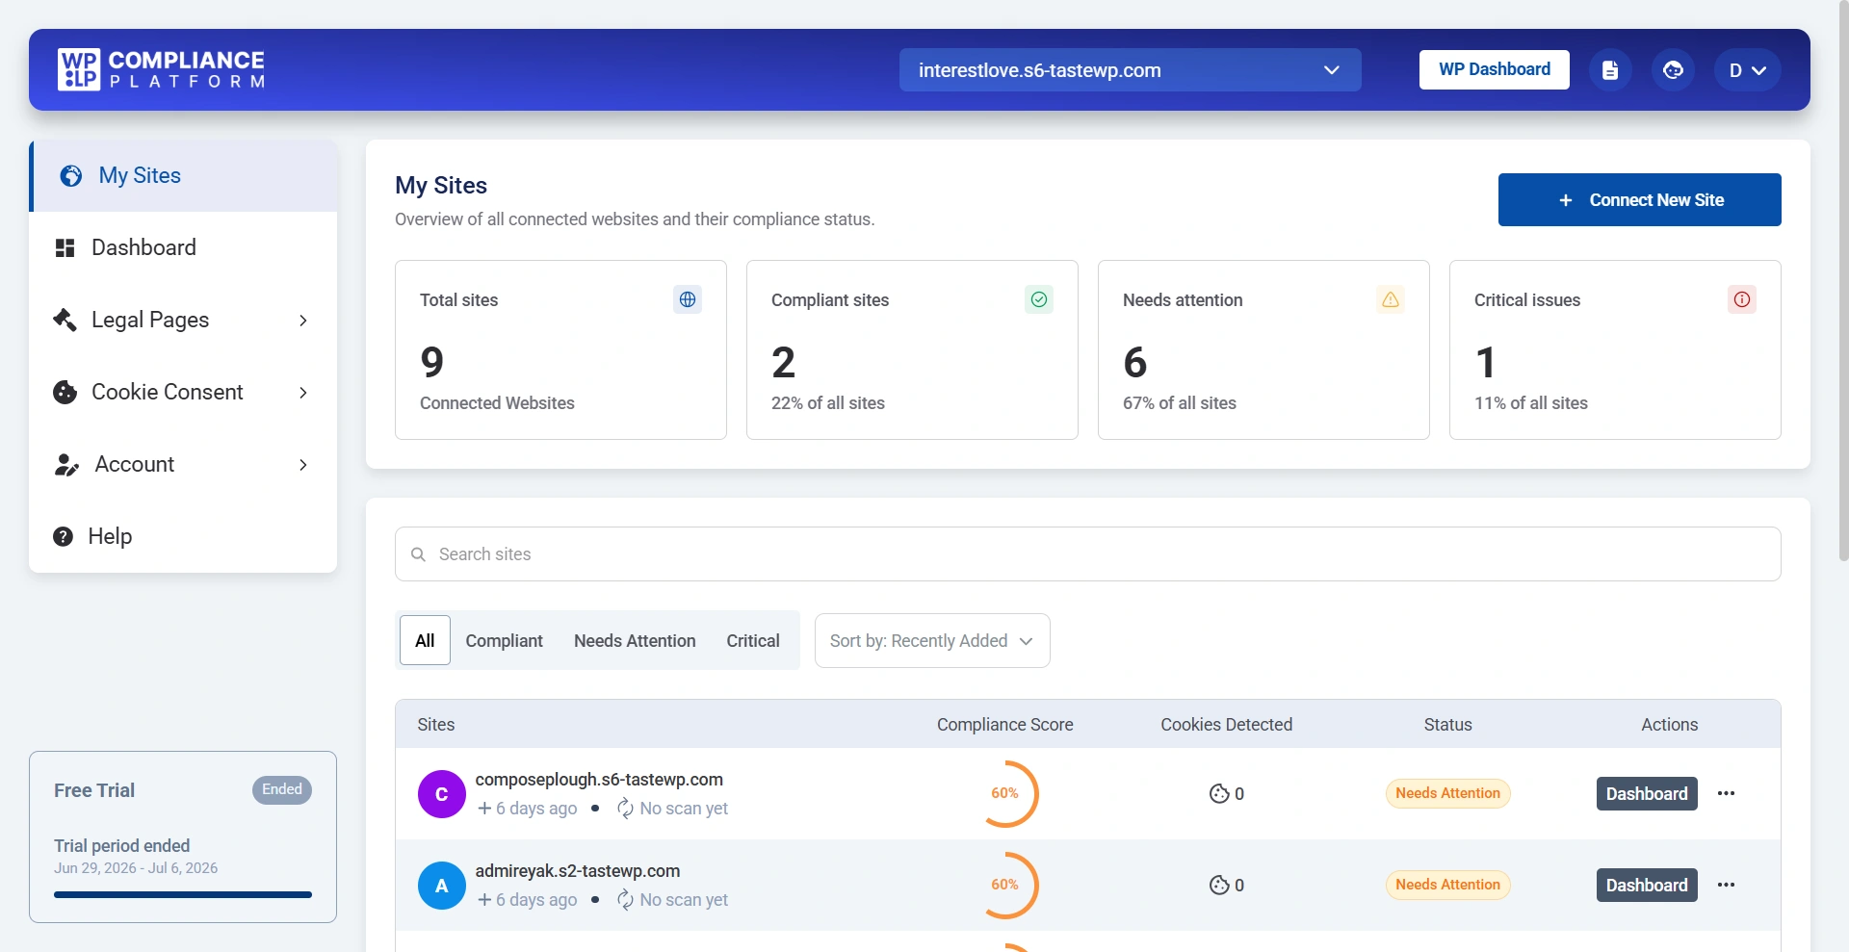This screenshot has height=952, width=1849.
Task: Click the page vertical scrollbar
Action: (1843, 279)
